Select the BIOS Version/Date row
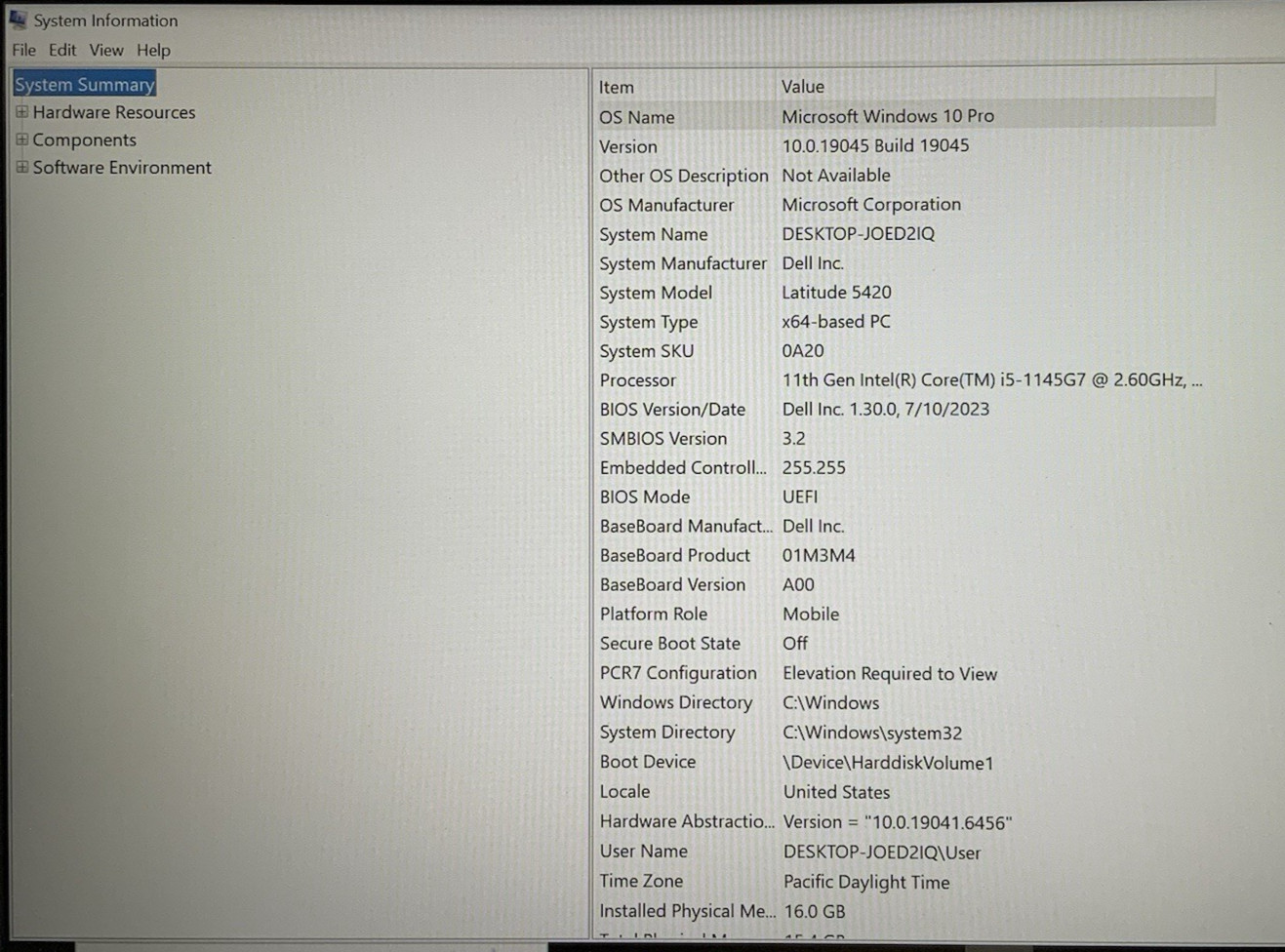The image size is (1285, 952). point(904,410)
